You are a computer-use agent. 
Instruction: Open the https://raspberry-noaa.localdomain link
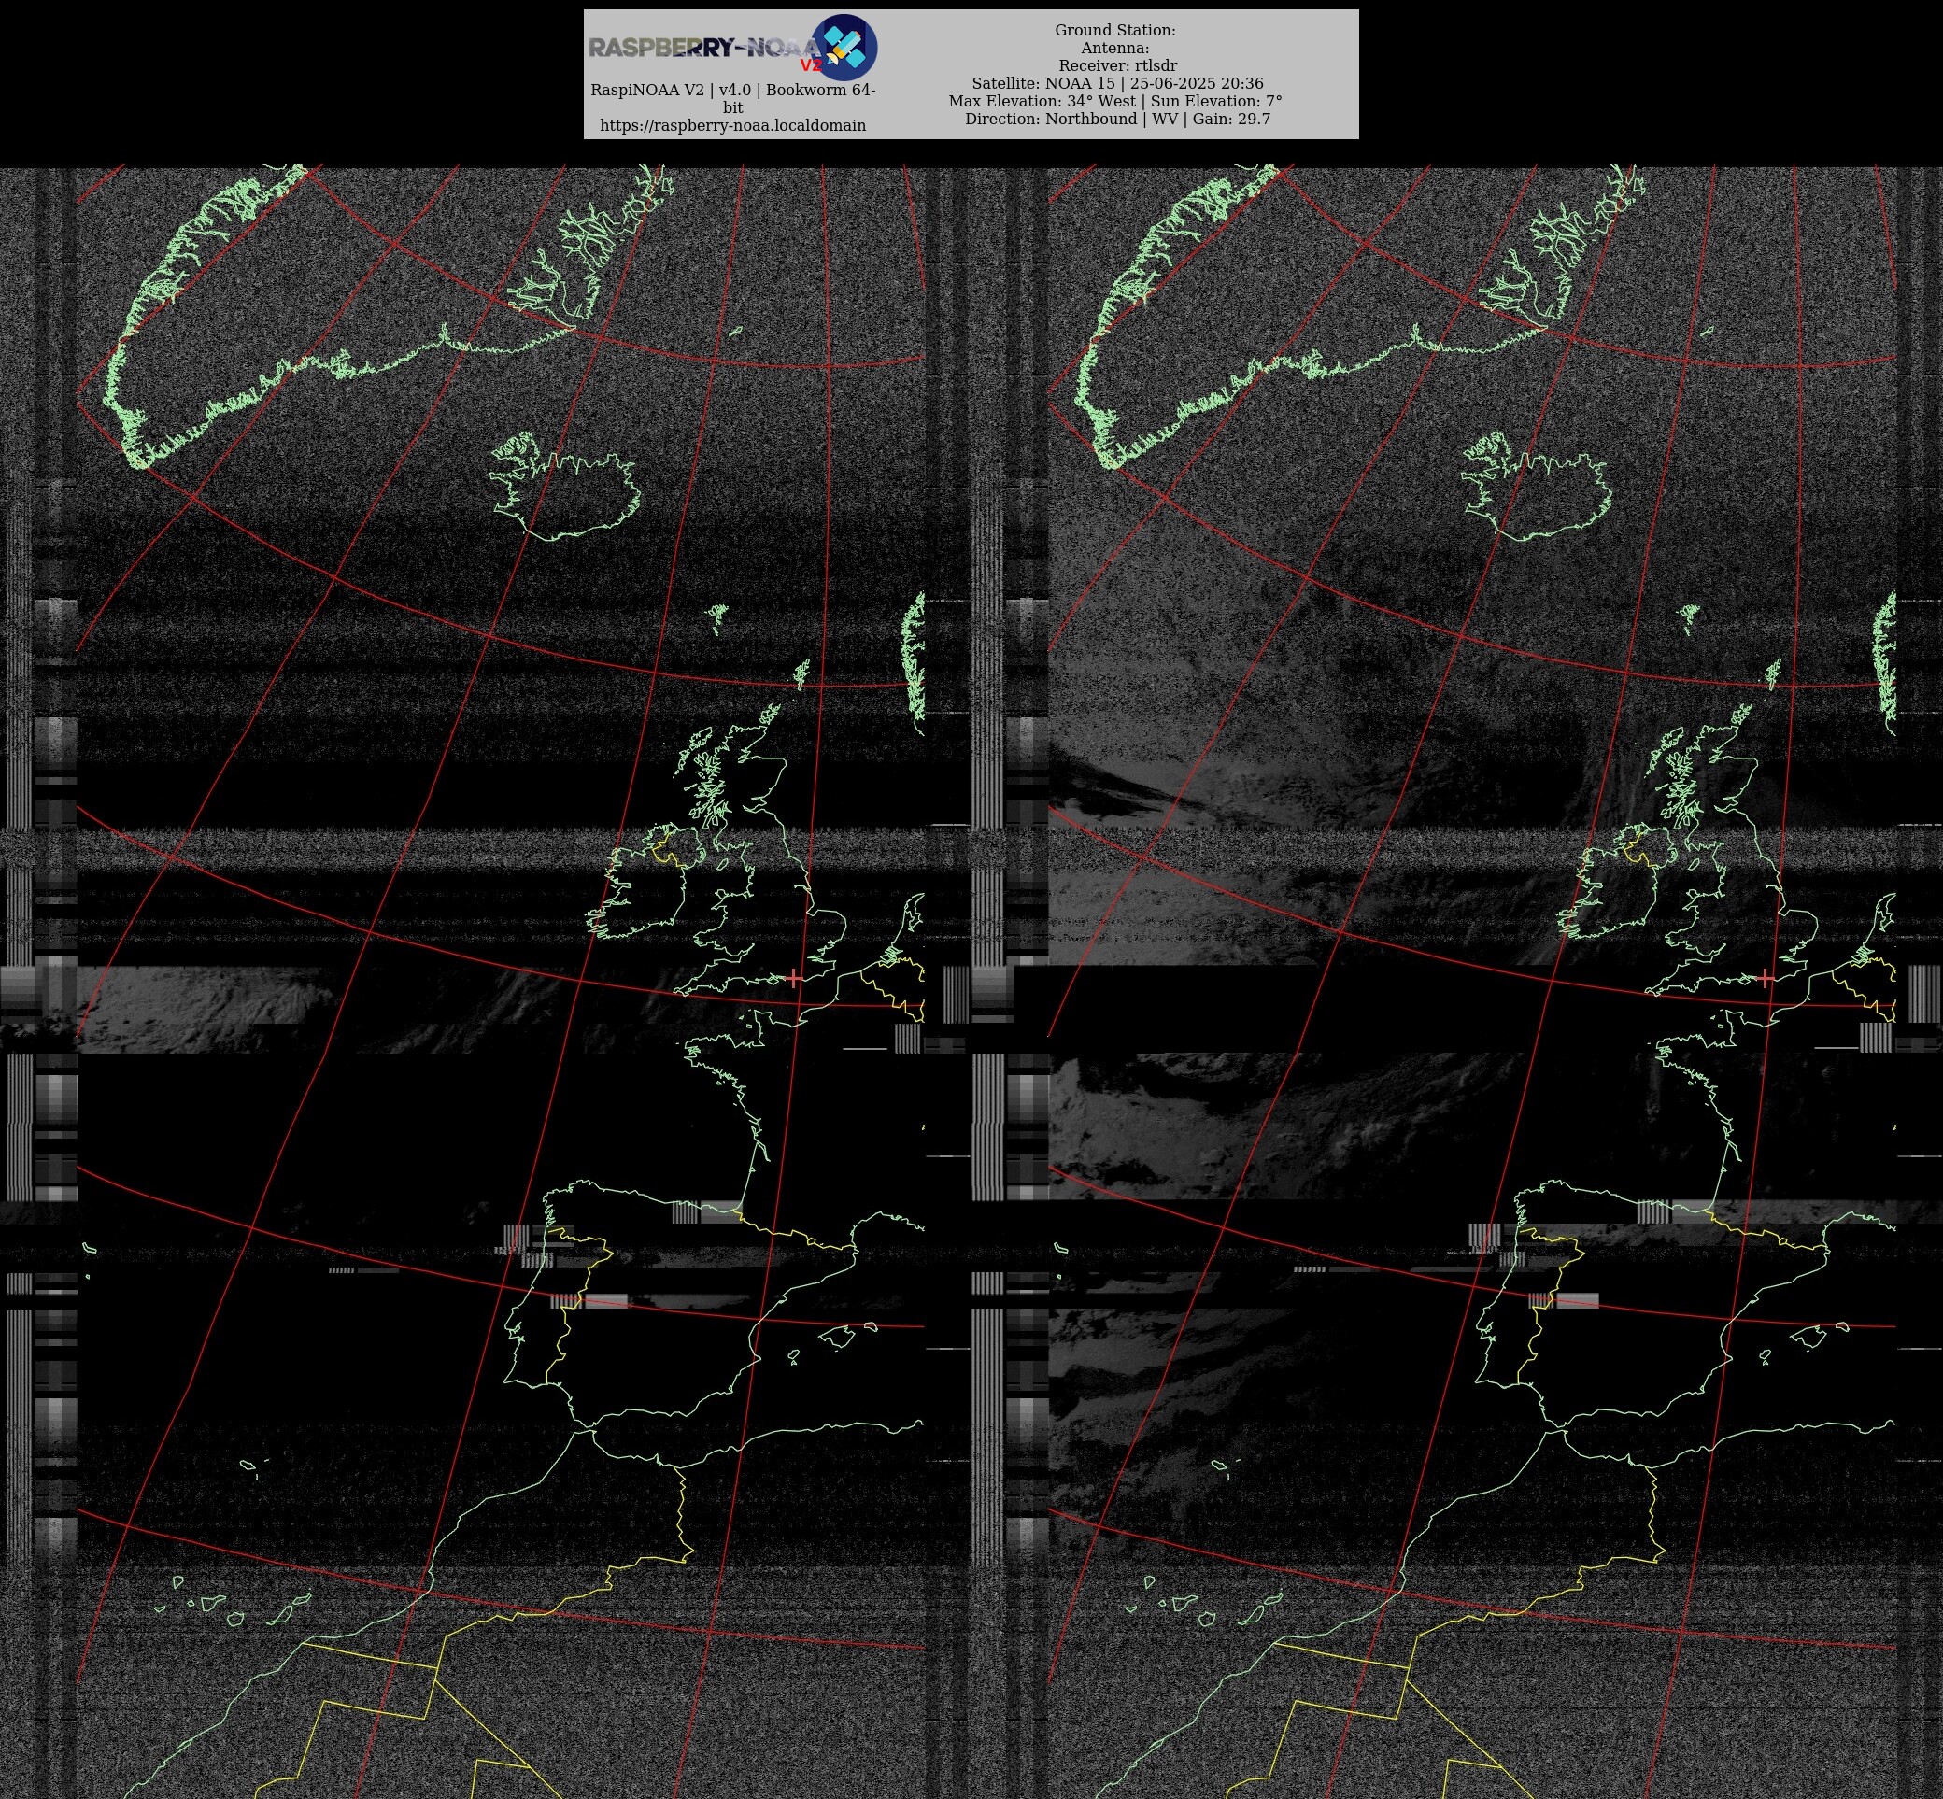733,125
